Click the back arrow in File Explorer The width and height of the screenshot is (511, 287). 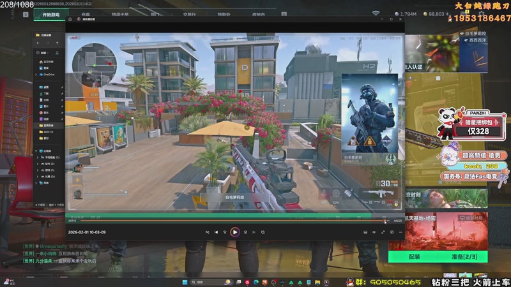coord(38,43)
